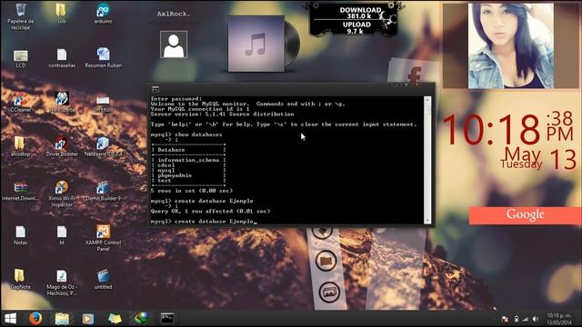Click the Windows Start button
This screenshot has width=582, height=327.
(x=10, y=319)
